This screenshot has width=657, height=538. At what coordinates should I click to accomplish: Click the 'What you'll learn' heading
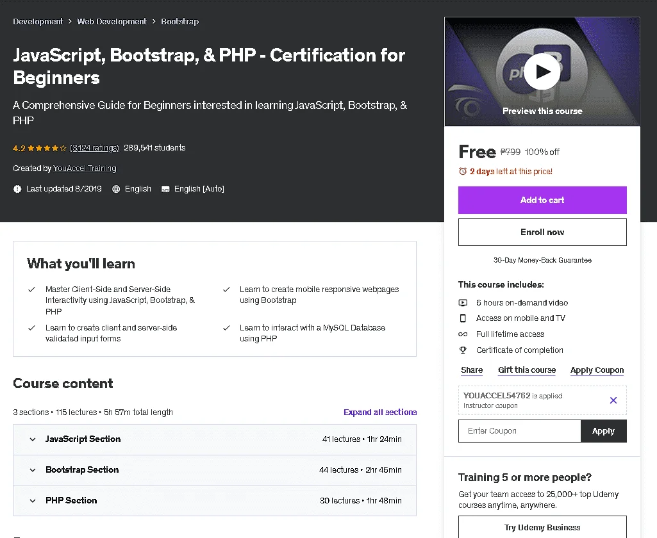coord(81,264)
